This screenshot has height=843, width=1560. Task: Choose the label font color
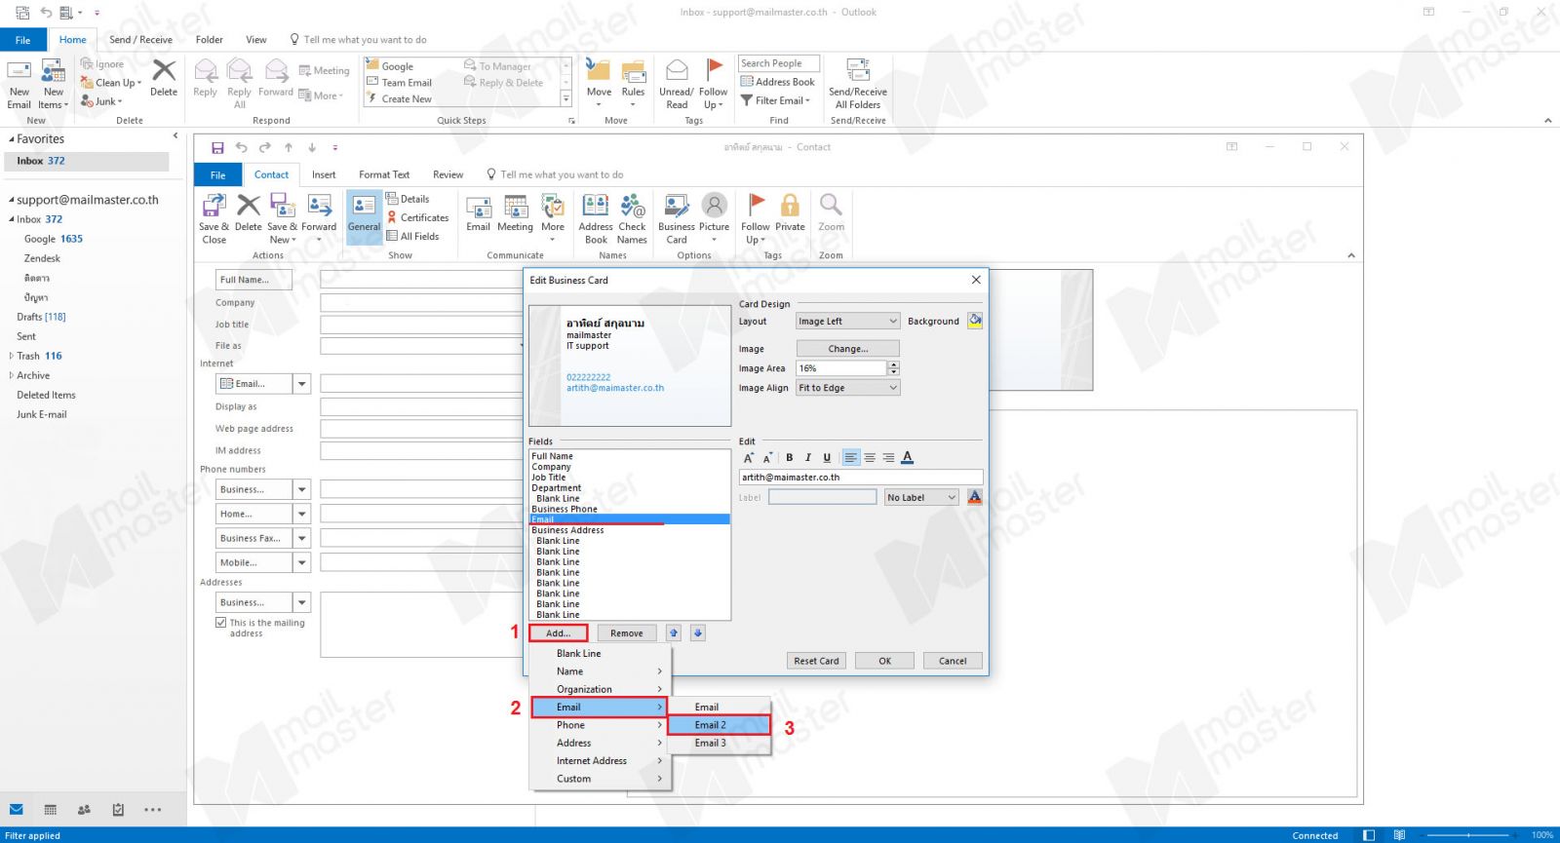[x=974, y=497]
